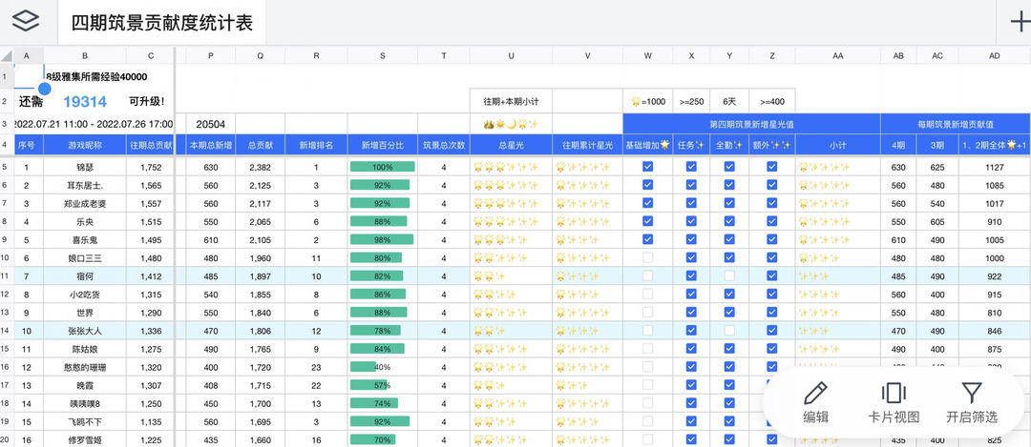Select the 新增排名 header cell
The height and width of the screenshot is (447, 1031).
316,145
